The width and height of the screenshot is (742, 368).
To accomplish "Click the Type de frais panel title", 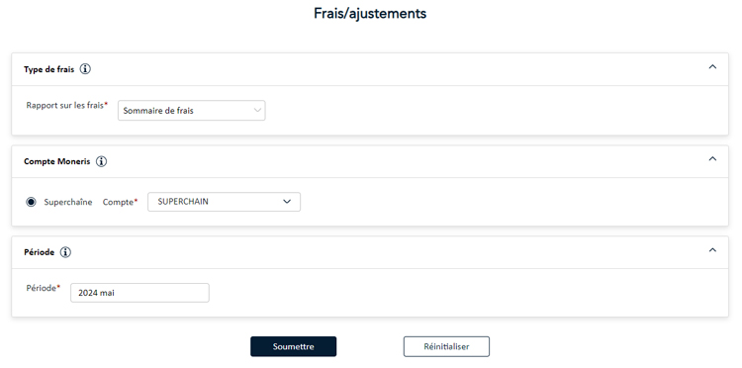I will 49,69.
